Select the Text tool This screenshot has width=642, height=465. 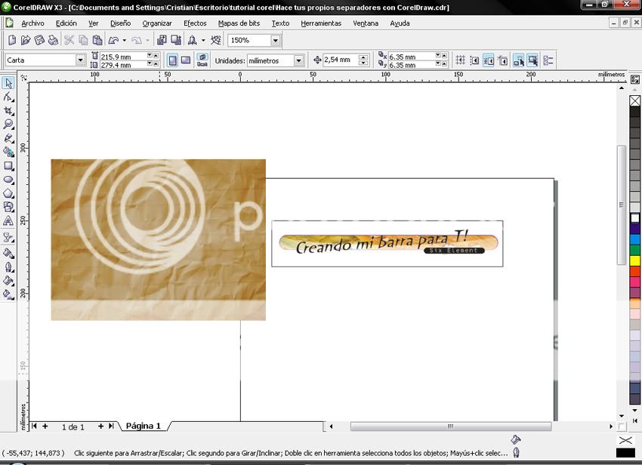(x=8, y=221)
